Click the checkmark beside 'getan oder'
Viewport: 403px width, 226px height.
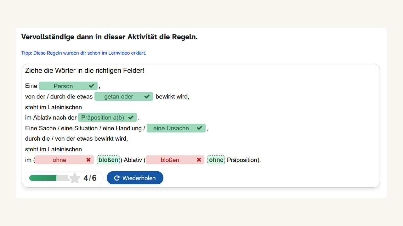tap(147, 96)
